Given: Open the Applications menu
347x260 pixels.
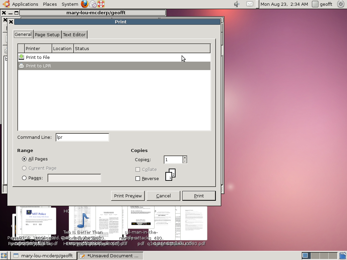Looking at the screenshot, I should [25, 4].
